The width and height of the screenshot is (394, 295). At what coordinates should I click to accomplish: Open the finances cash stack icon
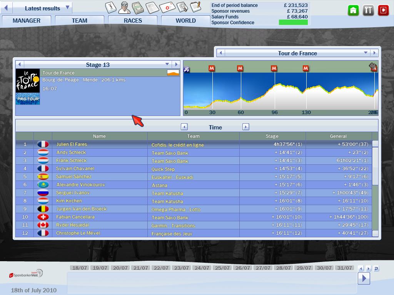(138, 7)
